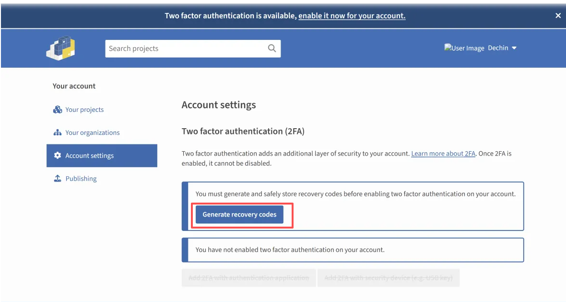
Task: Expand the Dechin user dropdown arrow
Action: tap(514, 48)
